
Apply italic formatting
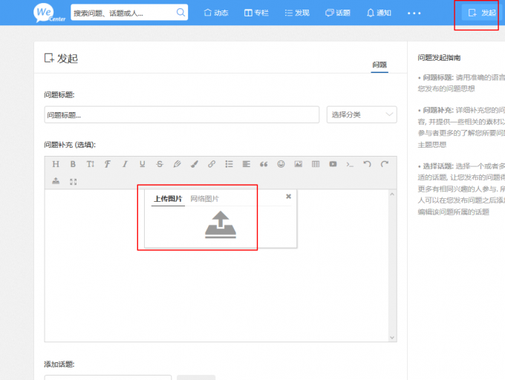125,164
